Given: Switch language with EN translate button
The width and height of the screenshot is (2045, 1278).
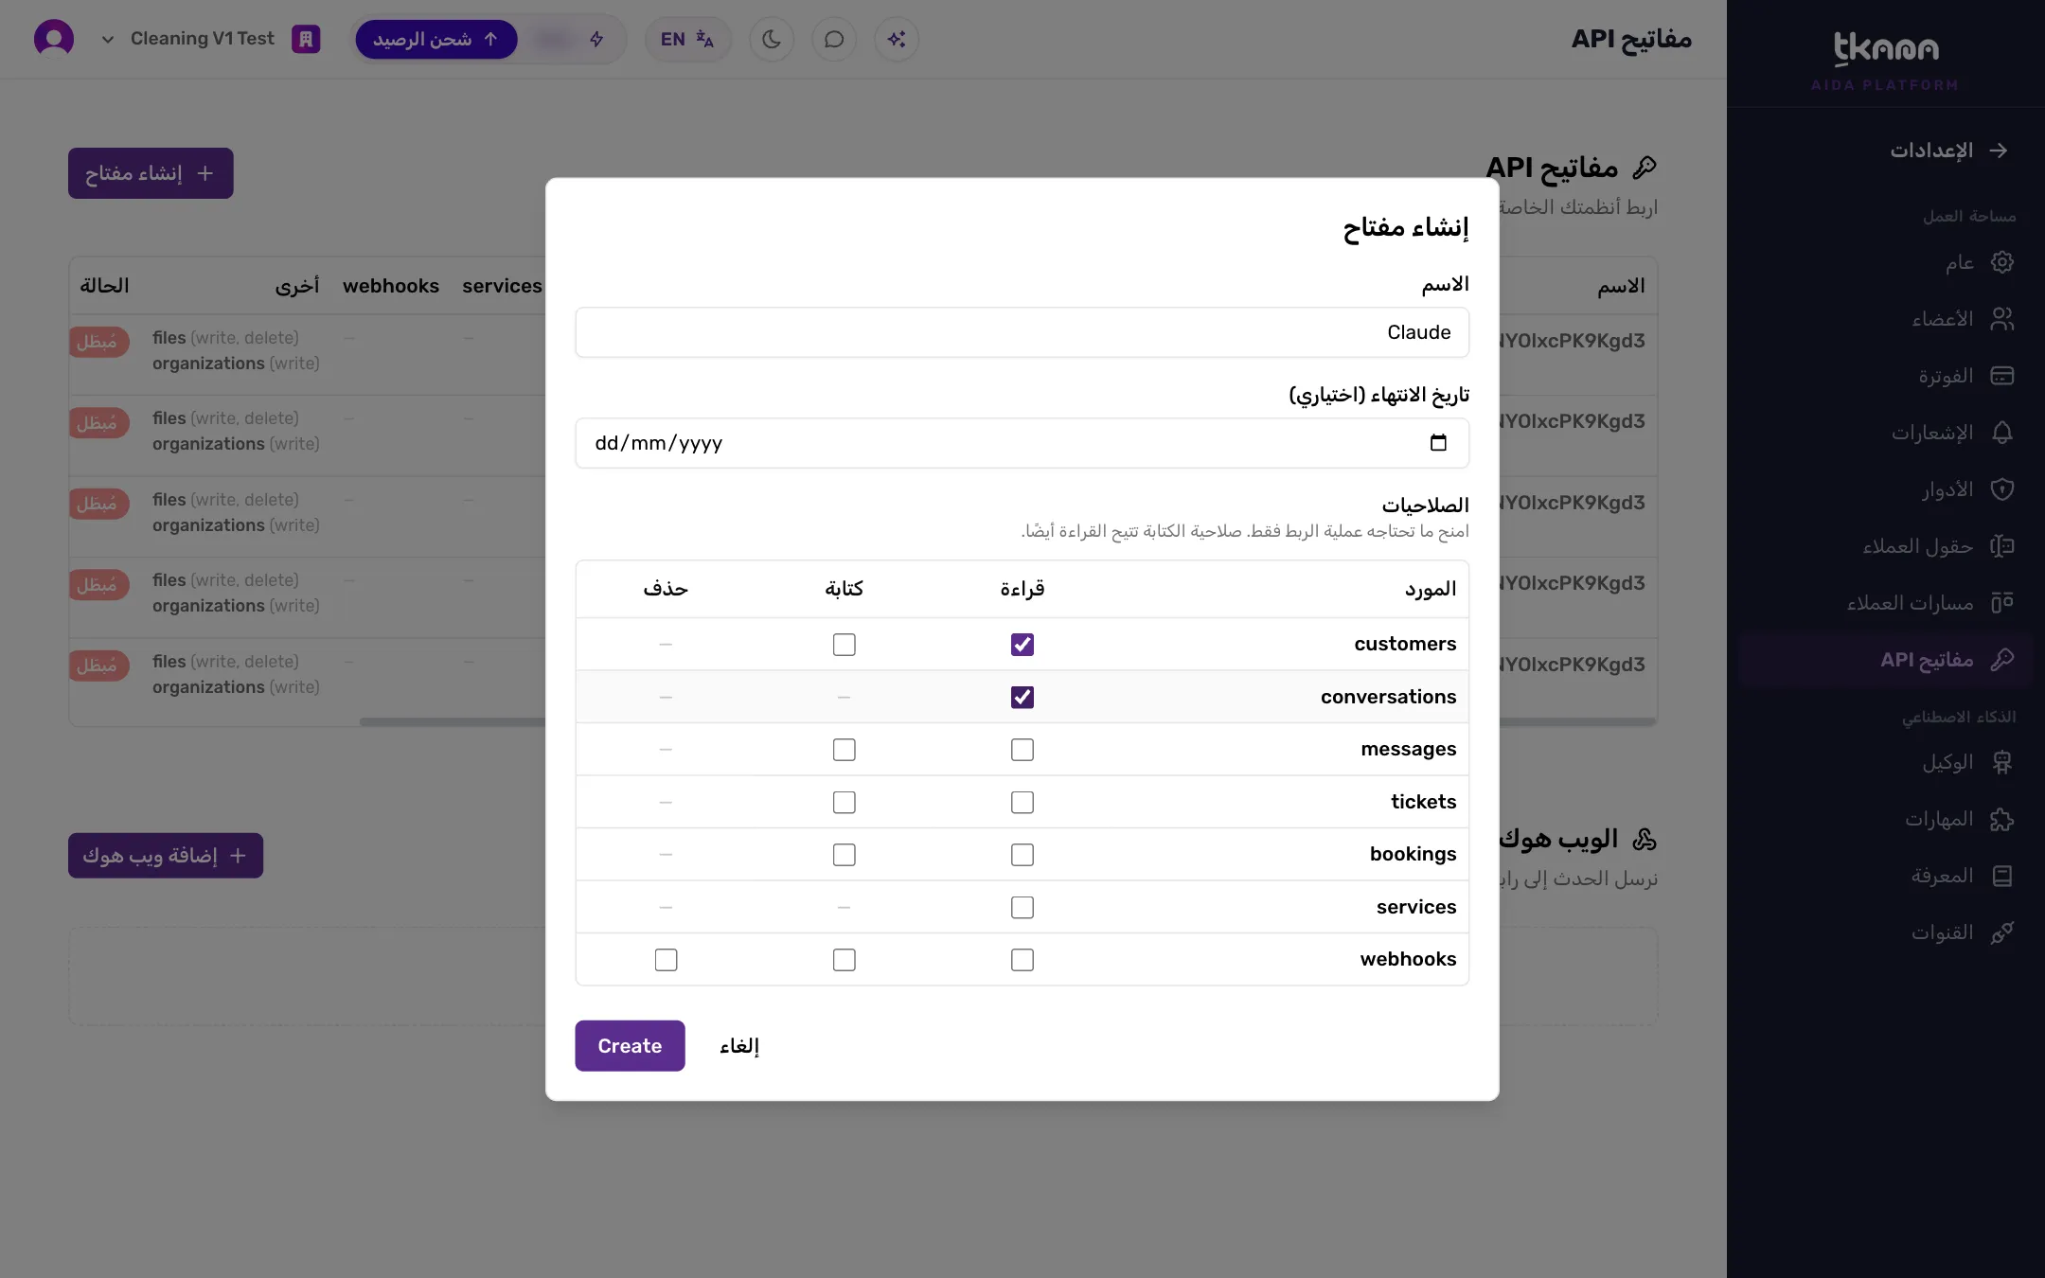Looking at the screenshot, I should [687, 39].
